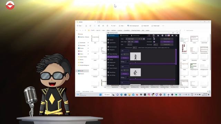This screenshot has width=221, height=124.
Task: Click Preview button for the first animation
Action: (125, 58)
